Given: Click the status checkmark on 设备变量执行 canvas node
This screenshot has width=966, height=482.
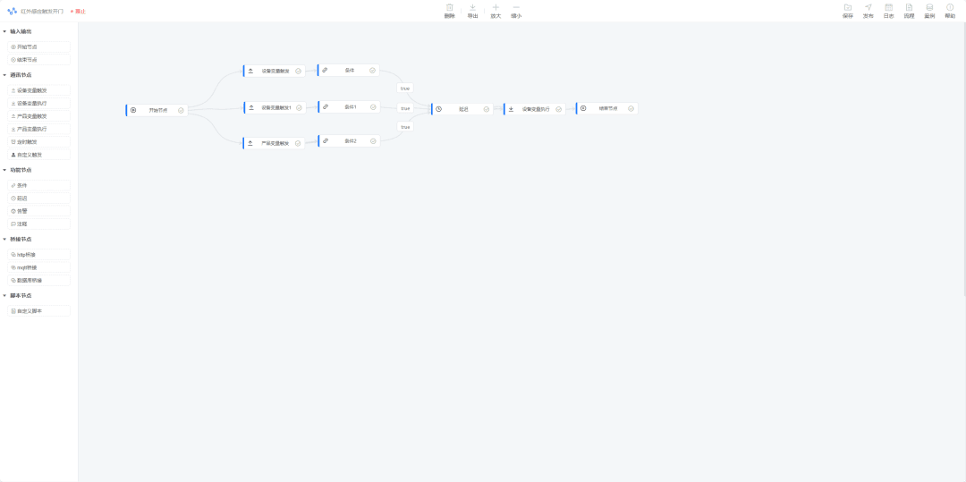Looking at the screenshot, I should click(559, 109).
